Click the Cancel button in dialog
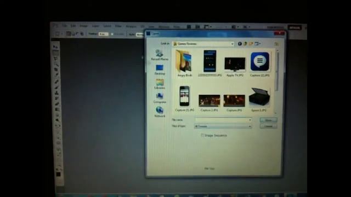The height and width of the screenshot is (197, 351). coord(268,126)
